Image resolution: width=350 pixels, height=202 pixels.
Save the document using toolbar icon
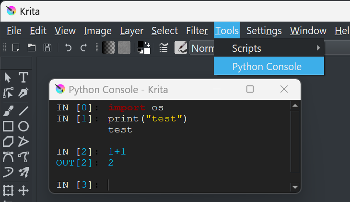pos(47,48)
